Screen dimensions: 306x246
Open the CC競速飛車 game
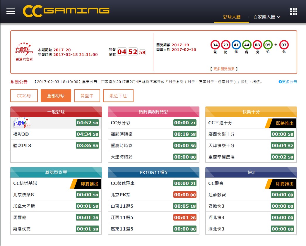(153, 183)
